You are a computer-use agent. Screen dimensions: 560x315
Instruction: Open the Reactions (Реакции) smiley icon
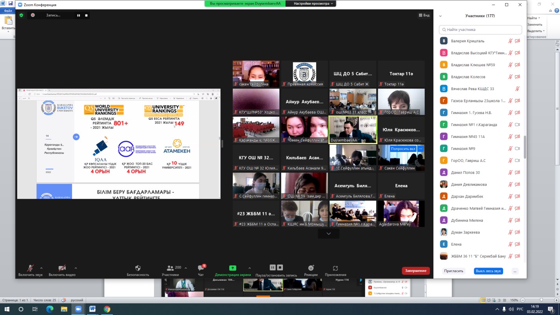[311, 268]
